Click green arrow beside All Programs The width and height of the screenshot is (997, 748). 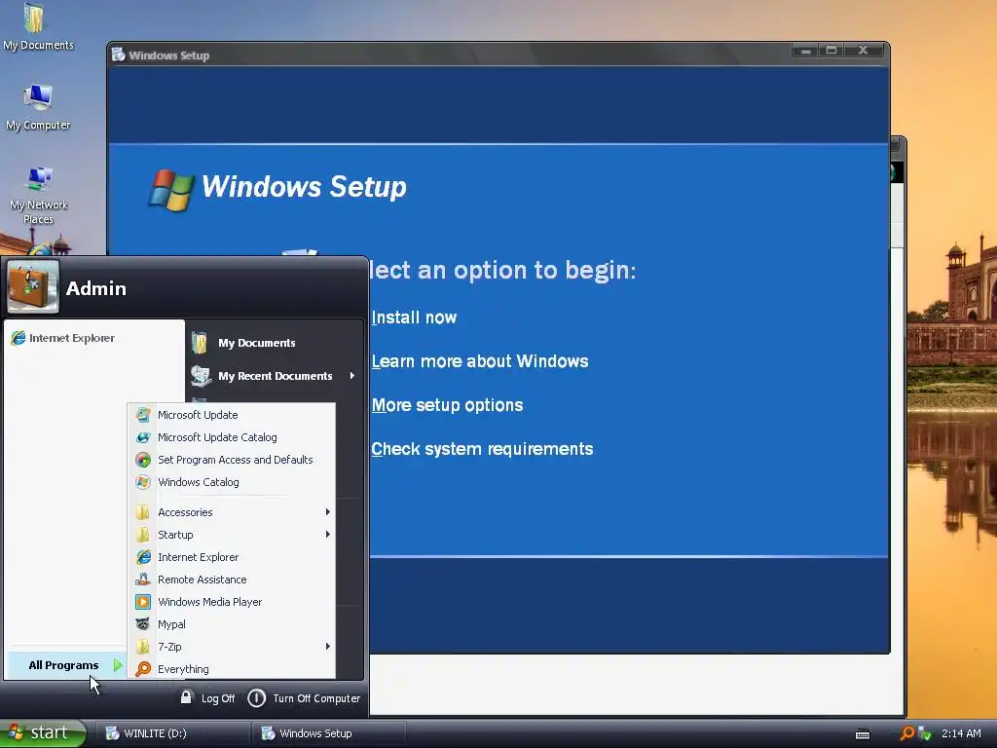pyautogui.click(x=118, y=665)
